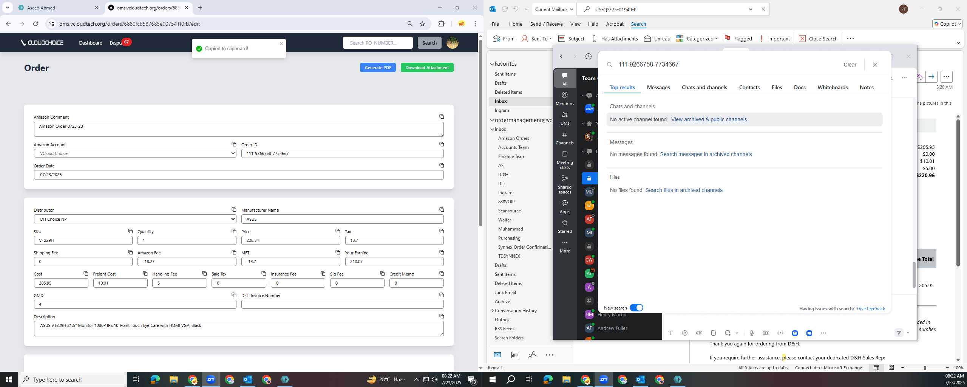Copy the Order ID field value
Image resolution: width=967 pixels, height=387 pixels.
point(441,144)
